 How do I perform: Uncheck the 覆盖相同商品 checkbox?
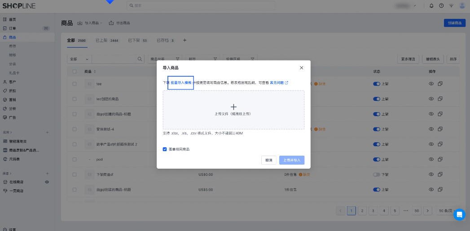tap(165, 149)
